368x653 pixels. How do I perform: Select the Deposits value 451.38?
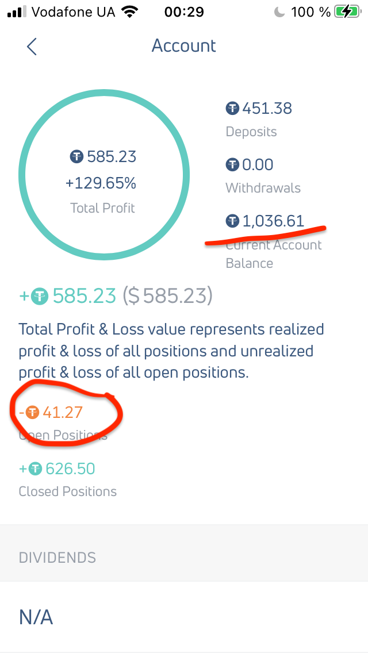[267, 108]
